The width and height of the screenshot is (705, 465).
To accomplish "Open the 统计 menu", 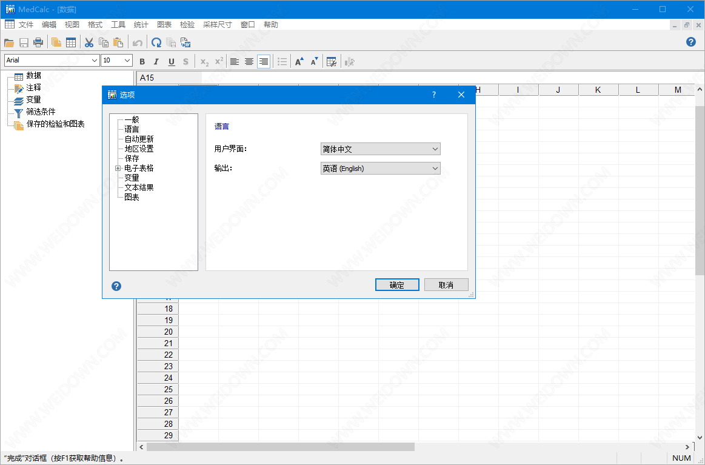I will click(x=141, y=25).
